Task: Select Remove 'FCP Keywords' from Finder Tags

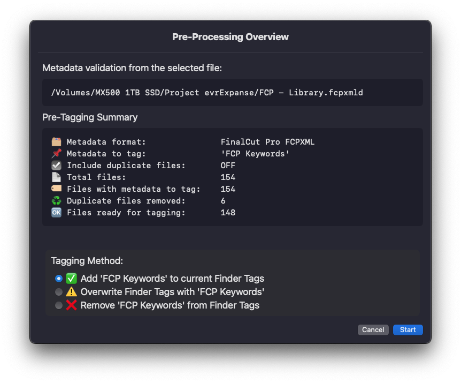Action: pos(59,305)
